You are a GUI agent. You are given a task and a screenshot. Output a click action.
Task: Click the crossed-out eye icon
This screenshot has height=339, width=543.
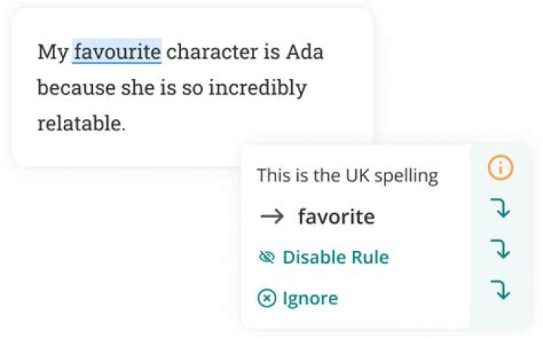[x=266, y=258]
